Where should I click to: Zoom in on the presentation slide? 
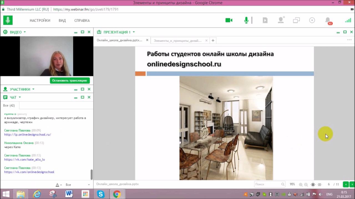click(301, 184)
